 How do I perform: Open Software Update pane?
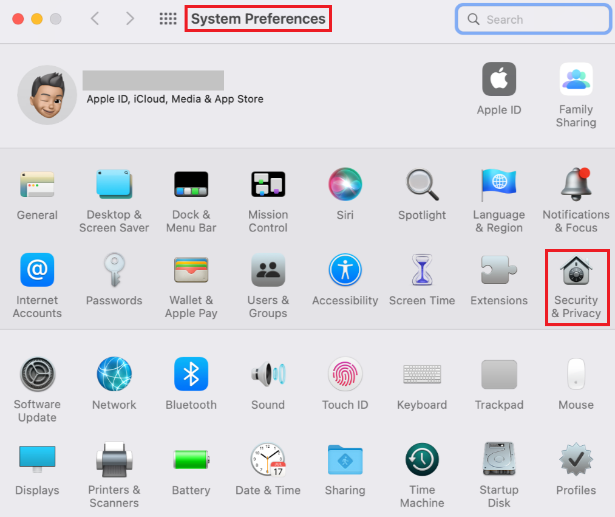click(x=38, y=374)
